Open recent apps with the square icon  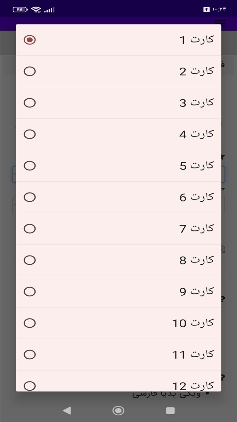pos(170,410)
